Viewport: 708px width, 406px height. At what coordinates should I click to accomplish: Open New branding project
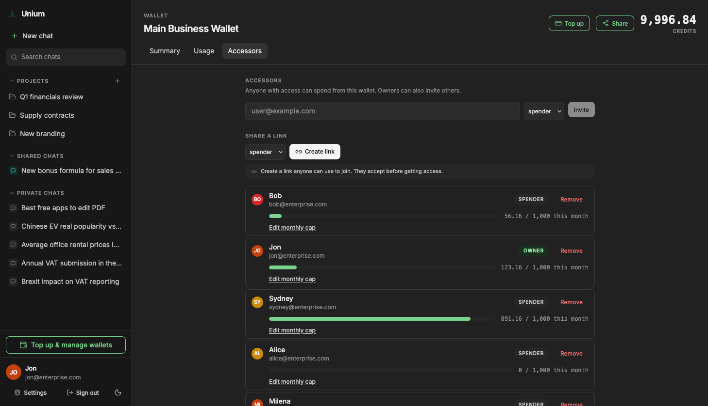tap(42, 134)
